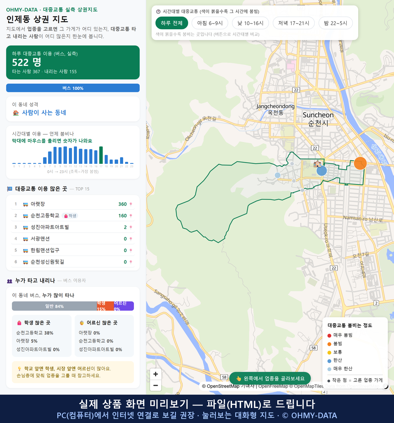Click the chart bar at hour 7
Viewport: 394px width, 423px height.
click(x=50, y=158)
